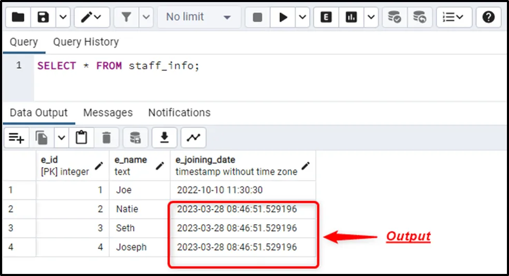The width and height of the screenshot is (509, 276).
Task: Click the Add row button
Action: (x=17, y=137)
